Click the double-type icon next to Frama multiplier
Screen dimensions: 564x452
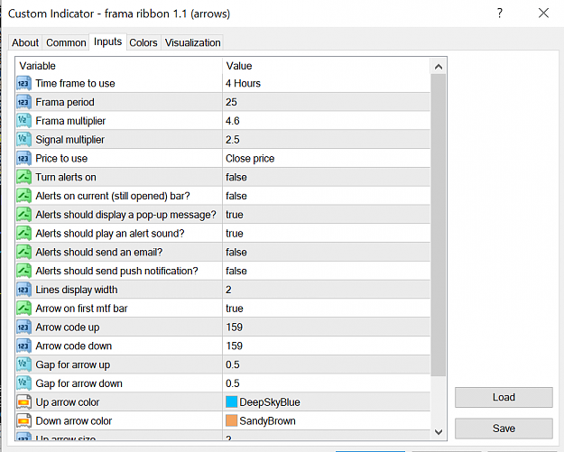(23, 121)
